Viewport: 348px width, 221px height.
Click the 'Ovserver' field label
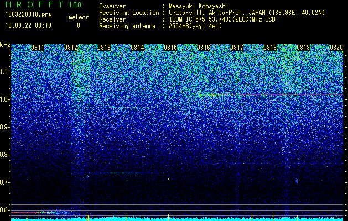[x=112, y=6]
